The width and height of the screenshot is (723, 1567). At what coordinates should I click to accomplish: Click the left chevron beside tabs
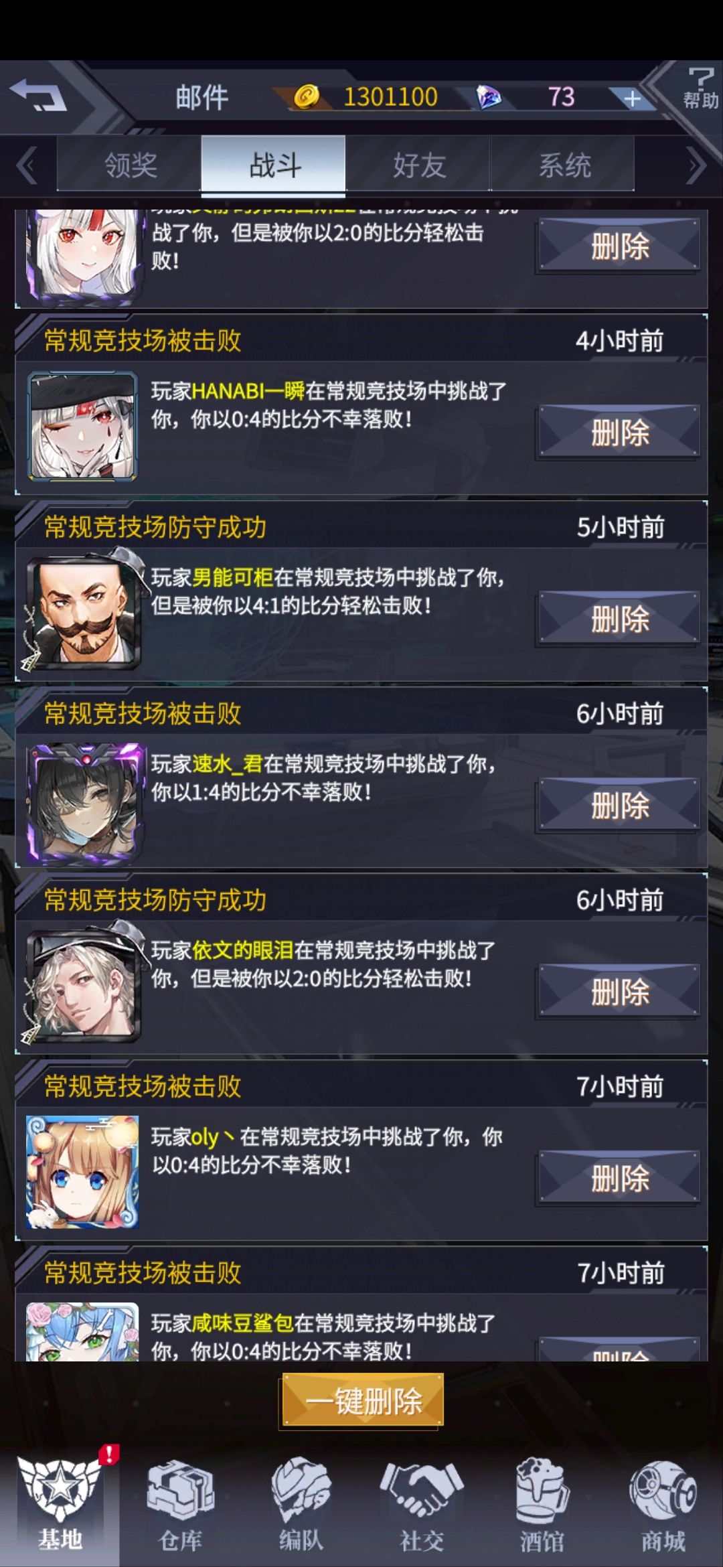click(x=27, y=166)
